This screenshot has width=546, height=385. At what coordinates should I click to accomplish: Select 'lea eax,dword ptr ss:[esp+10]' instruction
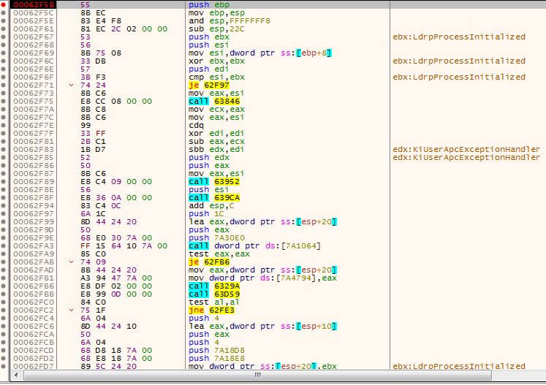click(x=262, y=326)
